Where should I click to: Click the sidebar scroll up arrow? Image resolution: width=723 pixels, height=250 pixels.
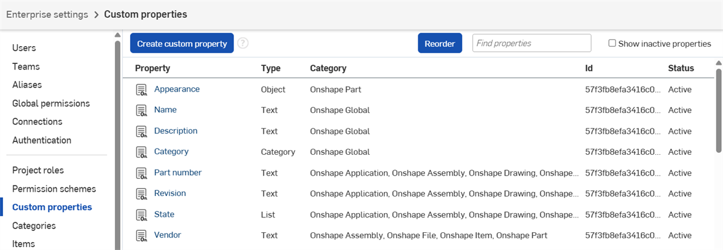(x=117, y=35)
